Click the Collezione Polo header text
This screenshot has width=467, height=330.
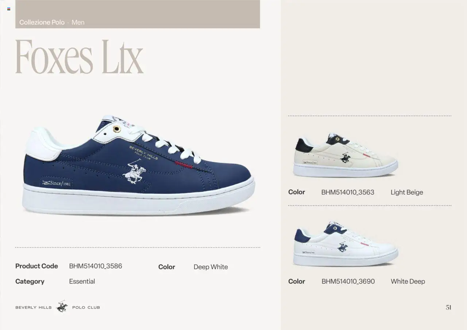pyautogui.click(x=42, y=22)
